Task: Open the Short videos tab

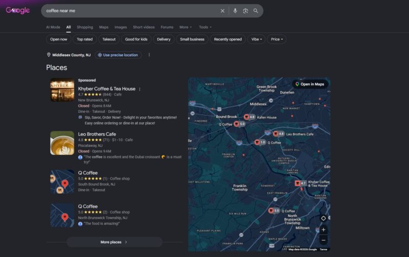Action: (x=144, y=27)
